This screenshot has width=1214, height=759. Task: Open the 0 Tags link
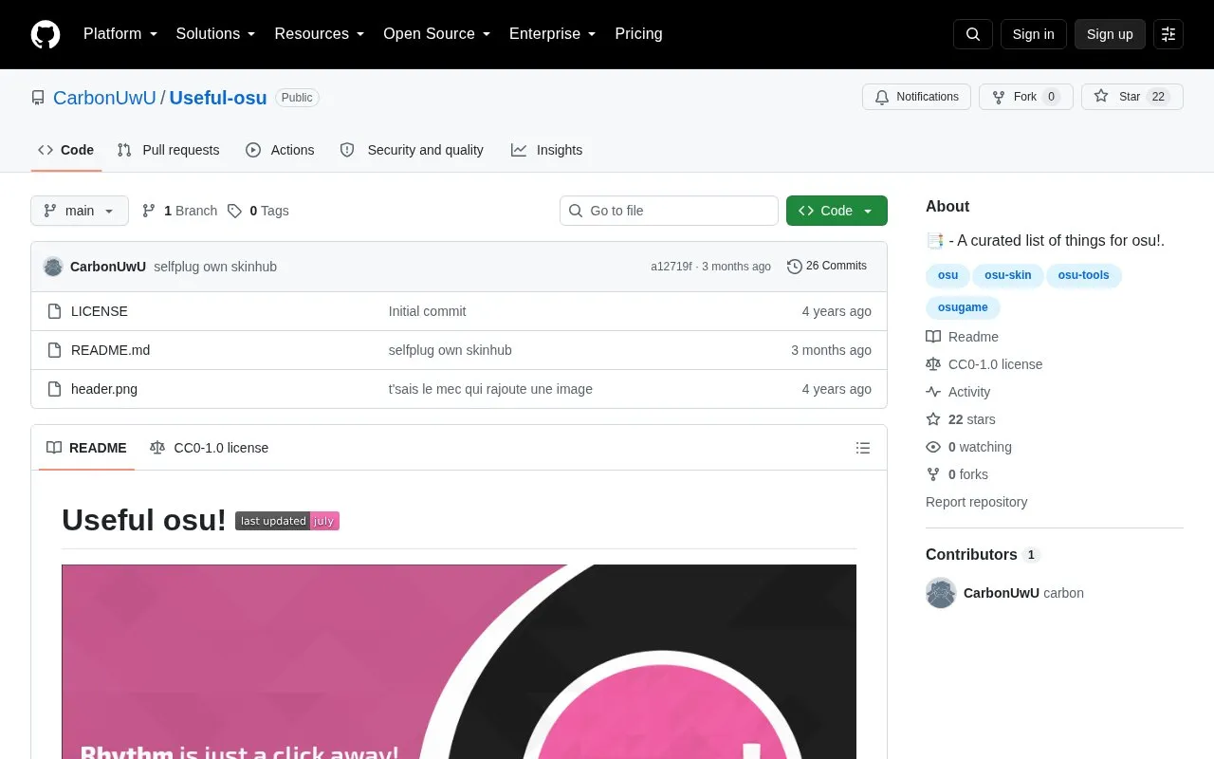[x=258, y=211]
